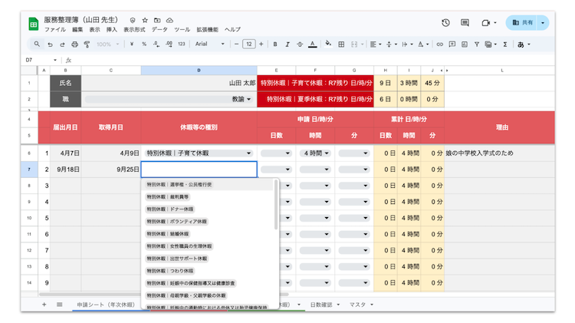Open the データ menu
575x323 pixels.
coord(159,29)
